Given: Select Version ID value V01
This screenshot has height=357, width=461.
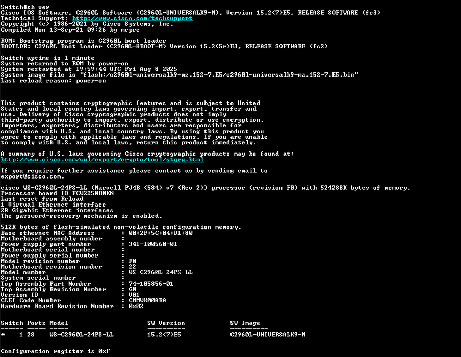Looking at the screenshot, I should pyautogui.click(x=134, y=295).
